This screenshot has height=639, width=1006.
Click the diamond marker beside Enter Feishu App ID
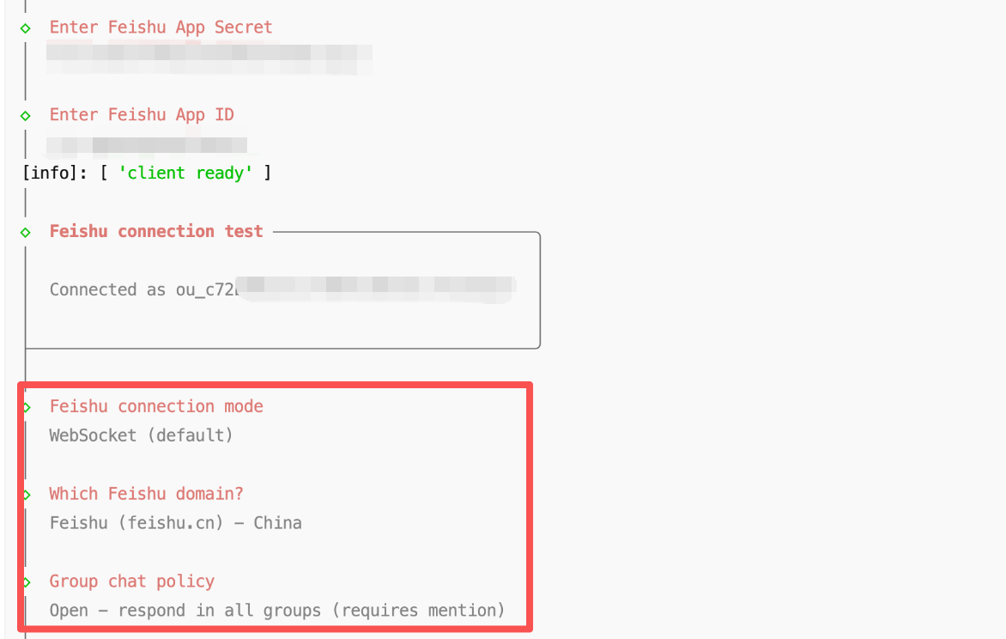pyautogui.click(x=26, y=116)
